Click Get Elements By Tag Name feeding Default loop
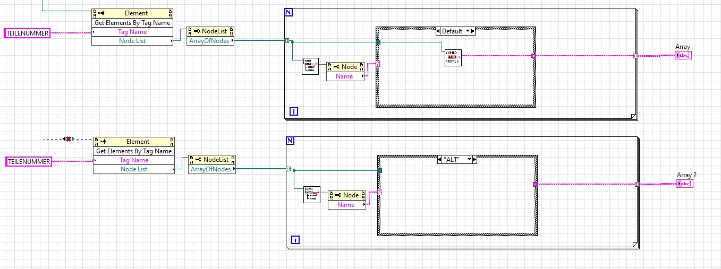This screenshot has width=721, height=269. (x=132, y=23)
